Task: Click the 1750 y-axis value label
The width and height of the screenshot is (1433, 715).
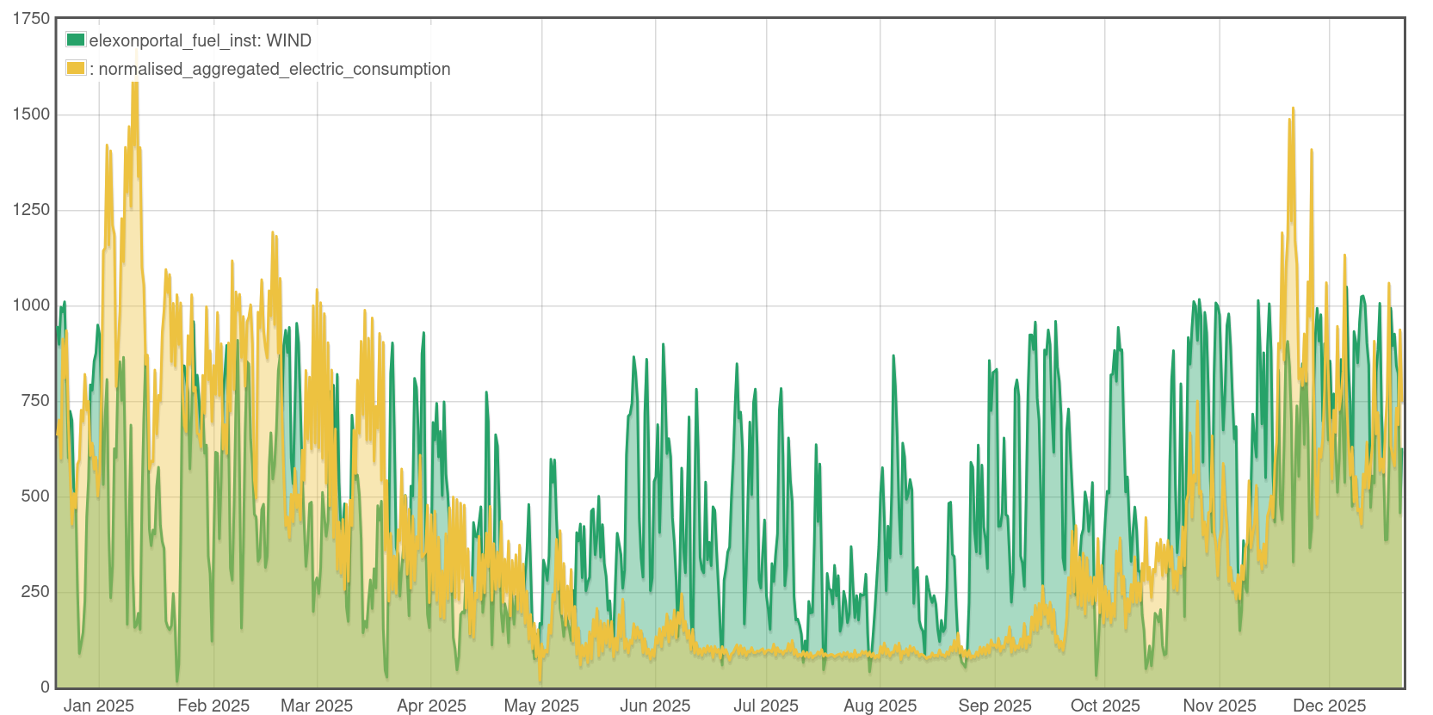Action: (31, 18)
